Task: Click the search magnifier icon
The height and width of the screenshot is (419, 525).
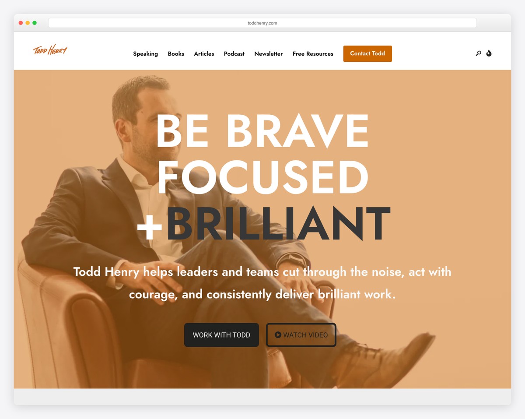Action: 478,53
